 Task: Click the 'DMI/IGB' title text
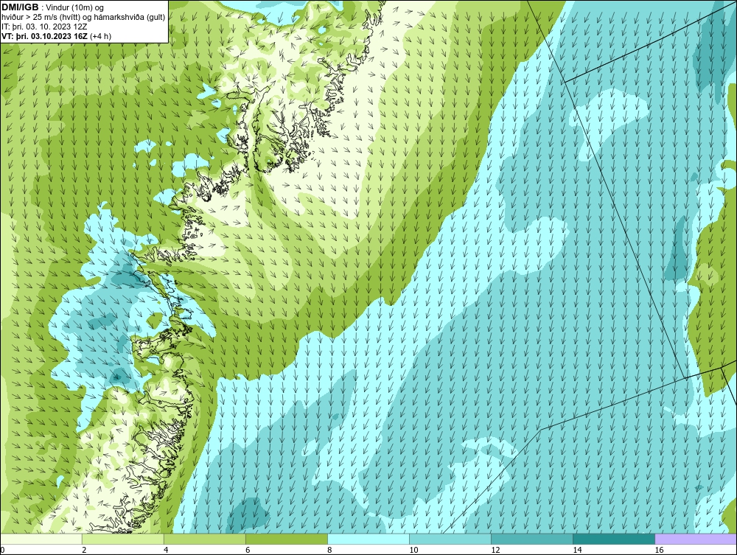coord(20,7)
